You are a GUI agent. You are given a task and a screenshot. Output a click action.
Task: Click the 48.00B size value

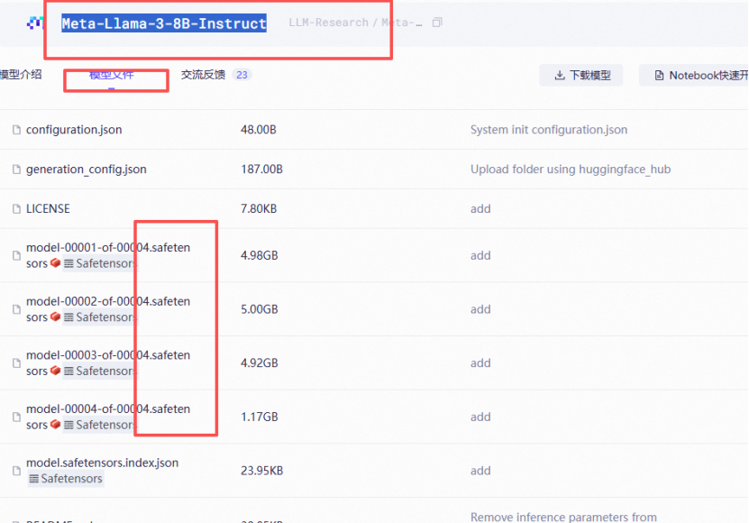tap(259, 130)
